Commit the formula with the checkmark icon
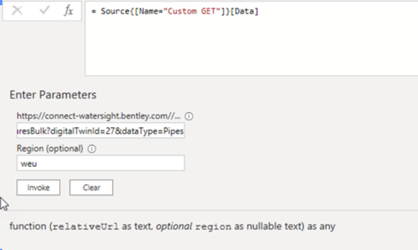This screenshot has width=418, height=250. tap(43, 10)
